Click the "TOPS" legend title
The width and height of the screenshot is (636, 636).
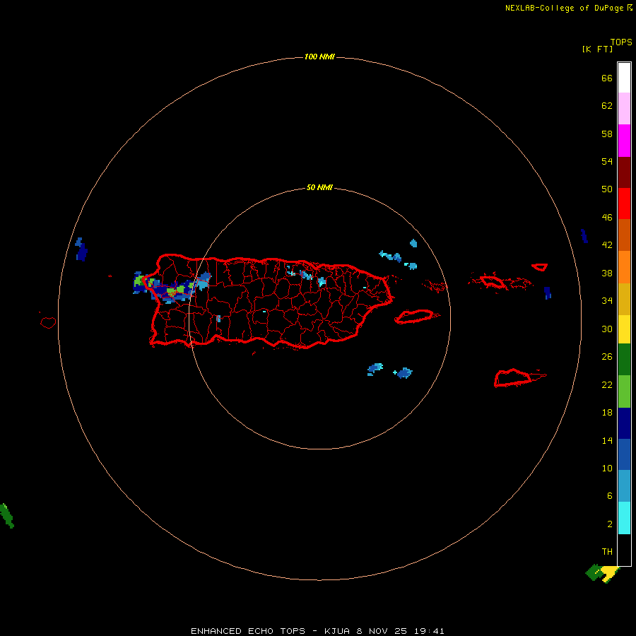coord(621,42)
